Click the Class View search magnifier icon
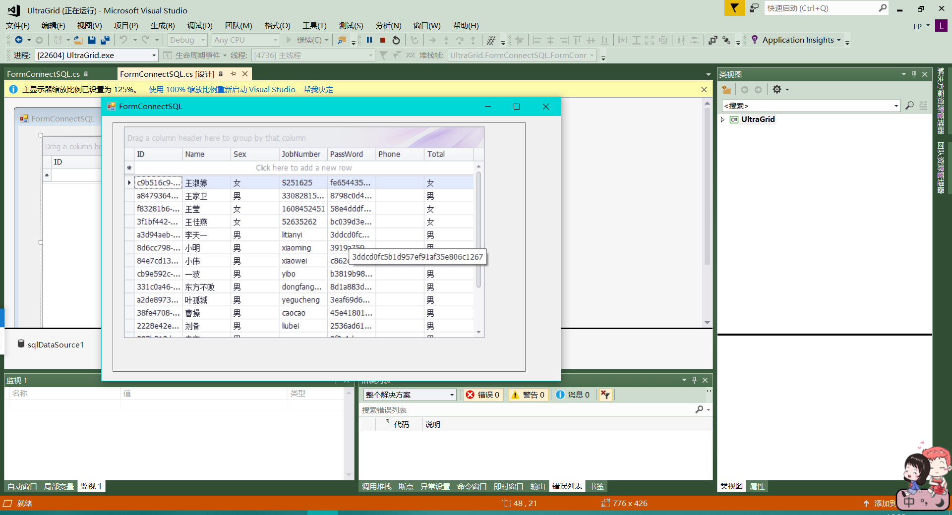952x515 pixels. point(909,106)
